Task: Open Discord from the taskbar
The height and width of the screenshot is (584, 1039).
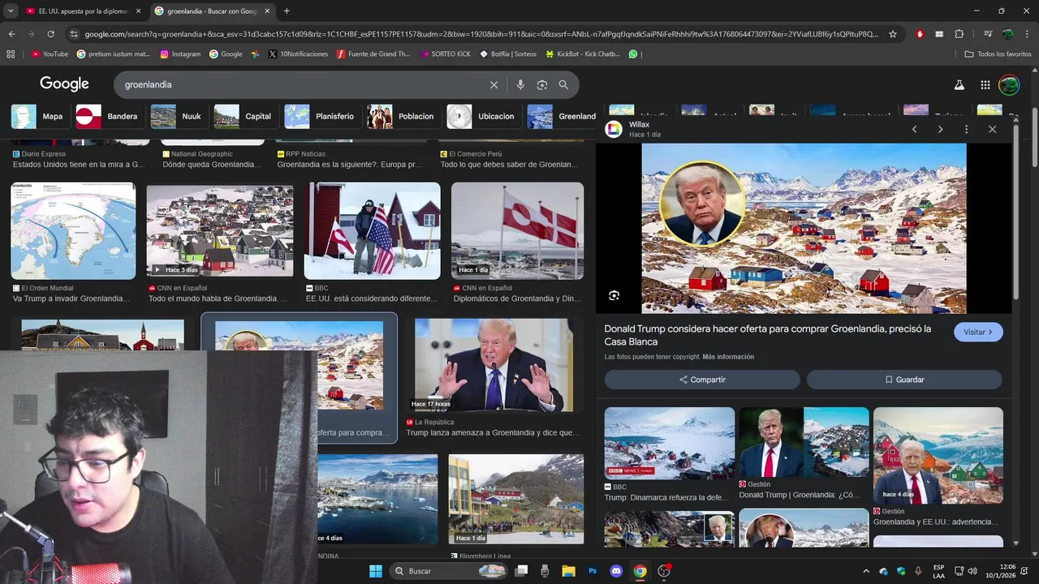Action: (x=616, y=571)
